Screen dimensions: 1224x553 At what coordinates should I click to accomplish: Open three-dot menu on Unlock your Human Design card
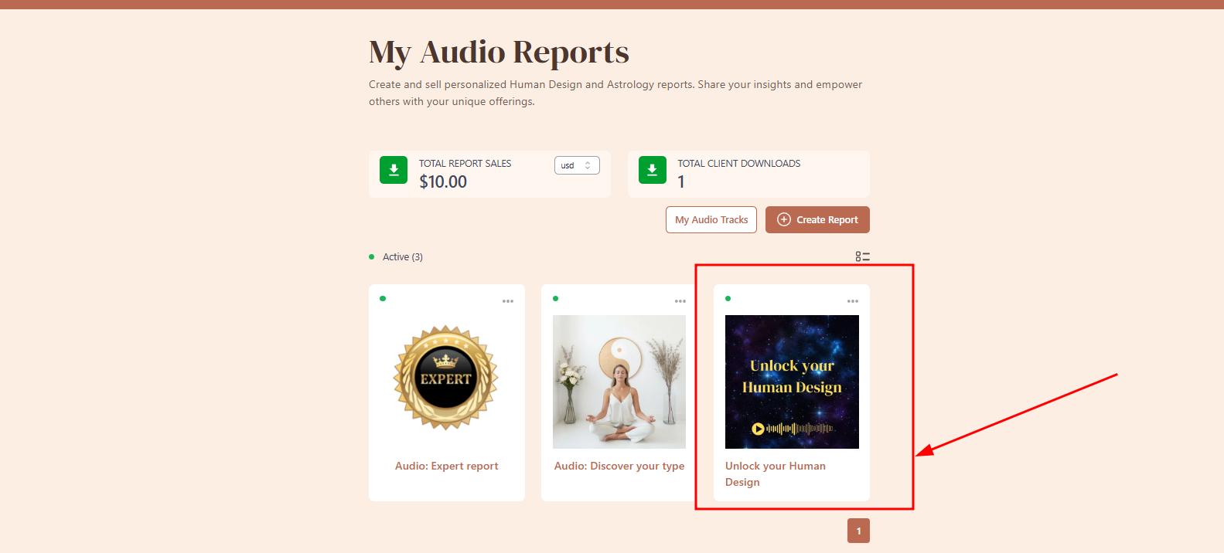pyautogui.click(x=853, y=301)
